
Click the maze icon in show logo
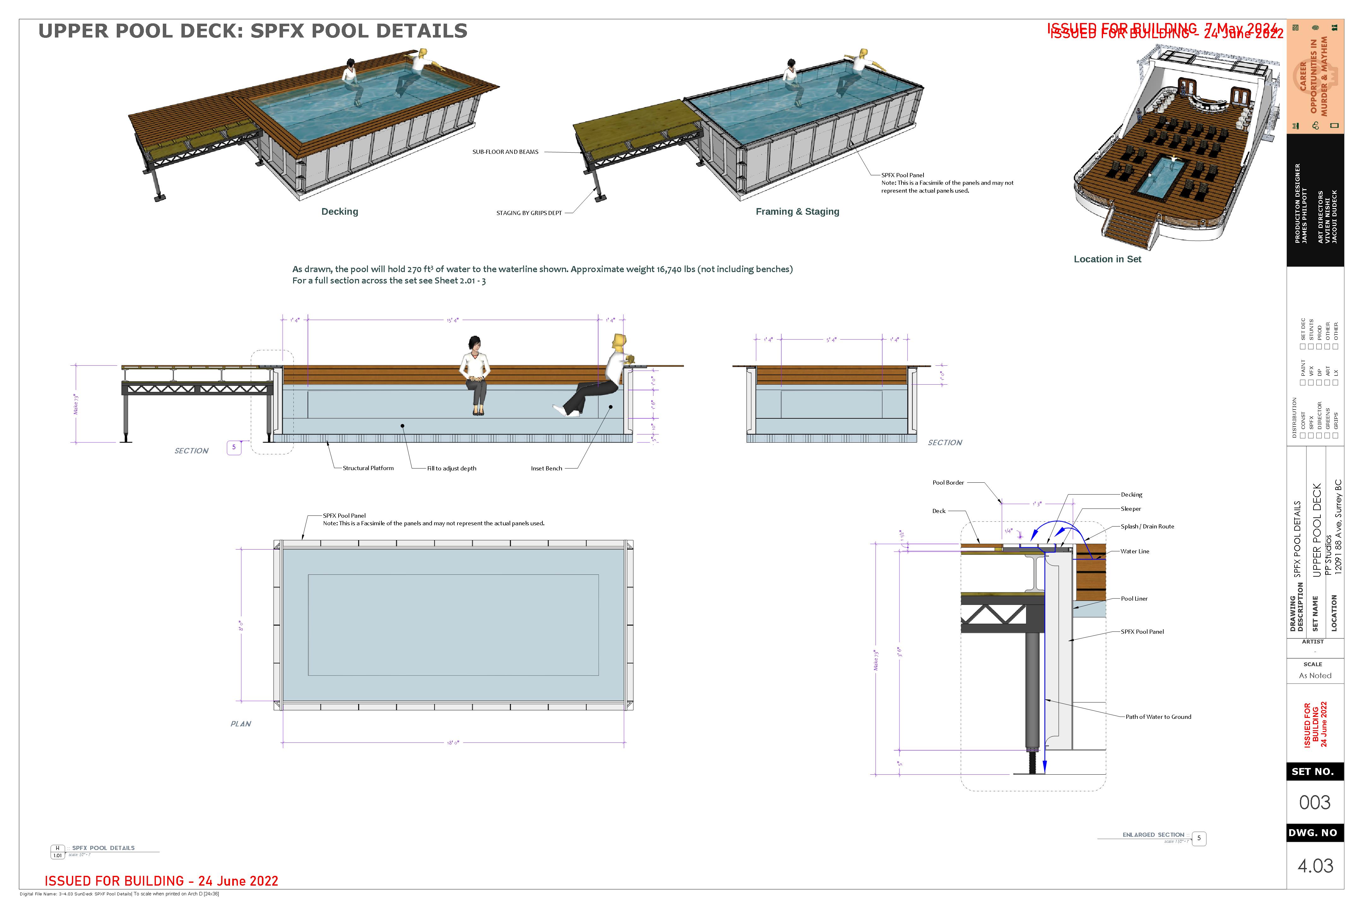click(x=1296, y=28)
